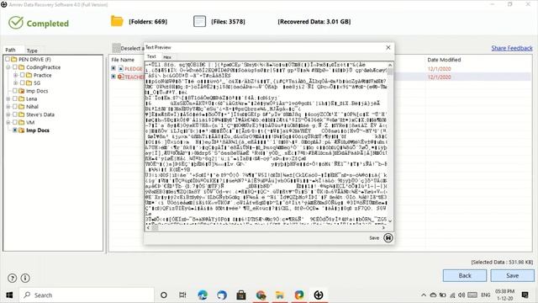Screen dimensions: 538x303
Task: Close the Text Preview dialog
Action: pyautogui.click(x=388, y=47)
